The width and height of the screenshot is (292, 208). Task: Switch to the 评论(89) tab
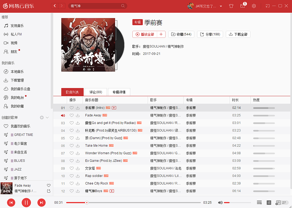tap(96, 92)
